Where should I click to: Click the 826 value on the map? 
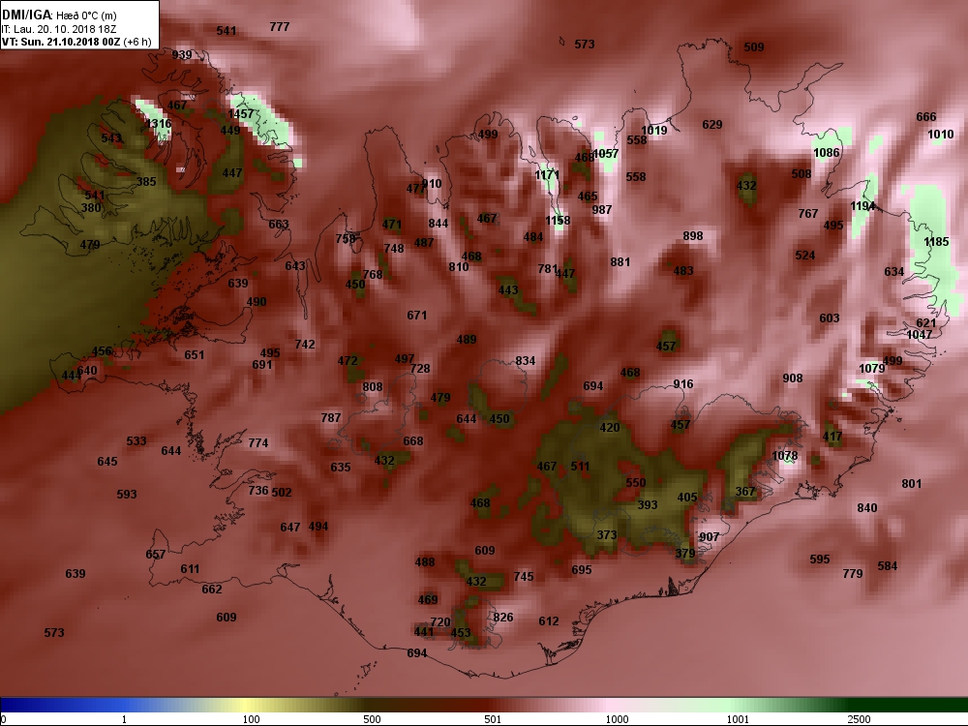point(503,618)
